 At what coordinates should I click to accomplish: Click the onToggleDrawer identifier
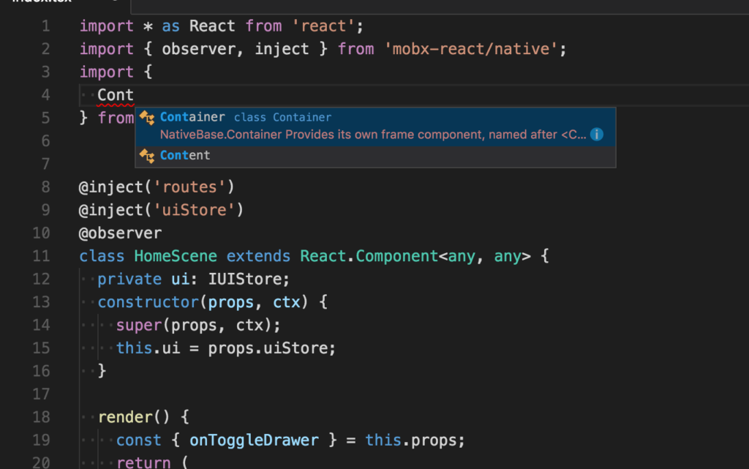[x=254, y=440]
